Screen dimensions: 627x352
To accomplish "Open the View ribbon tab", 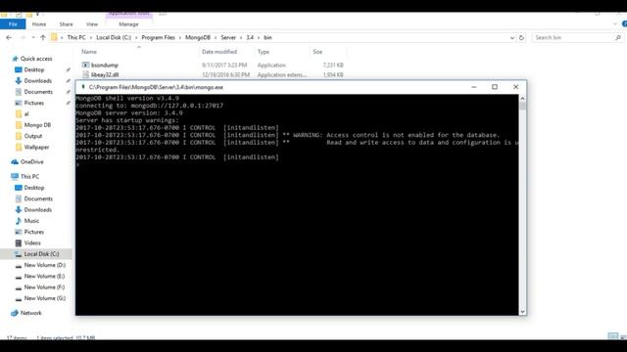I will tap(92, 24).
